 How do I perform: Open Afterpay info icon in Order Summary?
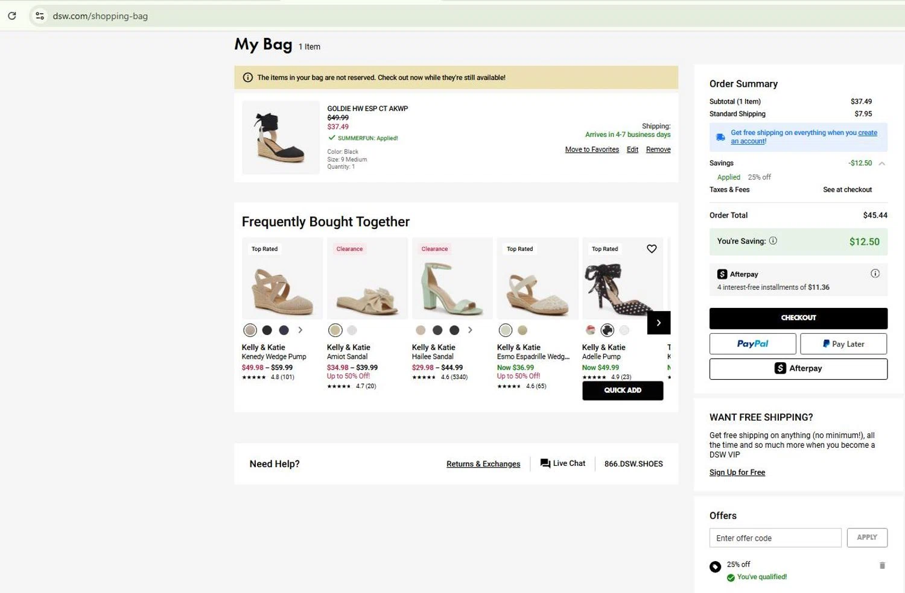click(875, 274)
